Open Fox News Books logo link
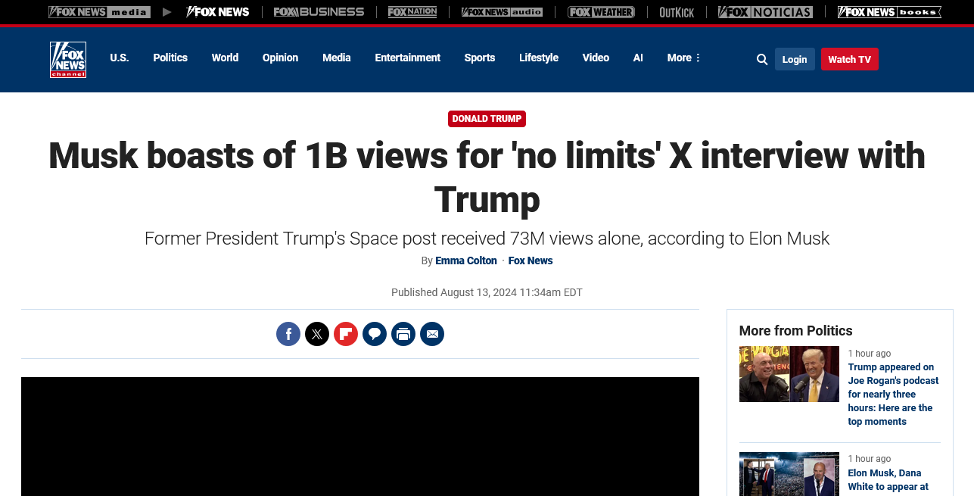Screen dimensions: 974x496 coord(889,12)
